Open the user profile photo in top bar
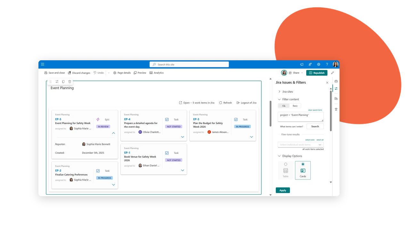The height and width of the screenshot is (226, 410). [x=335, y=64]
